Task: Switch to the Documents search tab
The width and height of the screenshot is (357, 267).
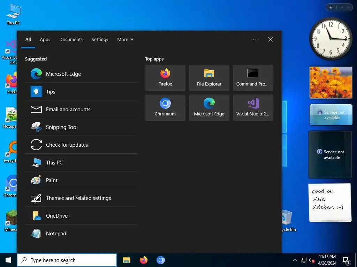Action: (71, 40)
